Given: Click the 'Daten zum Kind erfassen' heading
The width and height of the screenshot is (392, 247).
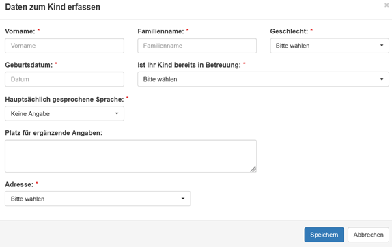Looking at the screenshot, I should click(53, 7).
